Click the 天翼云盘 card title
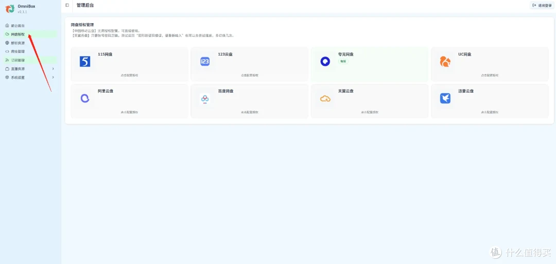Image resolution: width=556 pixels, height=264 pixels. 346,91
